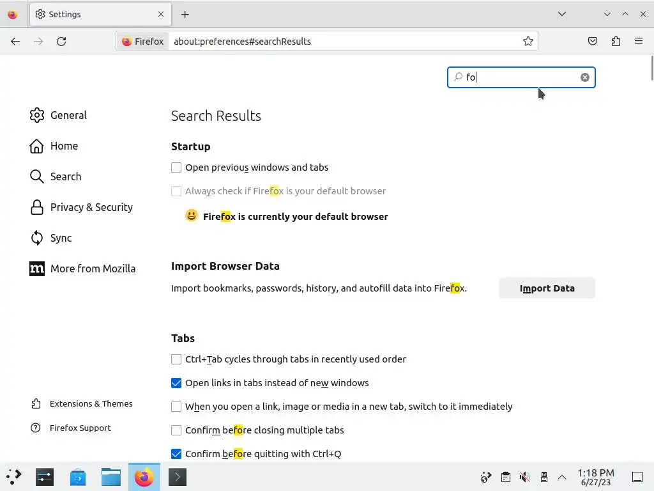
Task: Open Extensions & Themes link
Action: [82, 404]
